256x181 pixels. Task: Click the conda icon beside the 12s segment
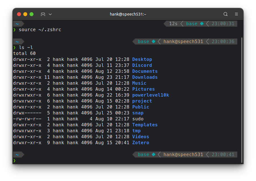(202, 24)
